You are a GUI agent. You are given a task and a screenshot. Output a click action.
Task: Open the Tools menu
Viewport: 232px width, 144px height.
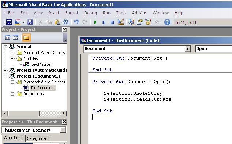[121, 13]
